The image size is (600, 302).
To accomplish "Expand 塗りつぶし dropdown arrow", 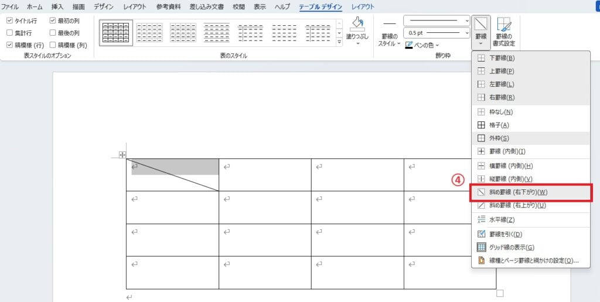I will 358,43.
